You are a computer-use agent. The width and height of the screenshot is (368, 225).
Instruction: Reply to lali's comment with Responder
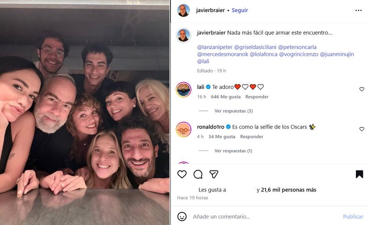257,97
